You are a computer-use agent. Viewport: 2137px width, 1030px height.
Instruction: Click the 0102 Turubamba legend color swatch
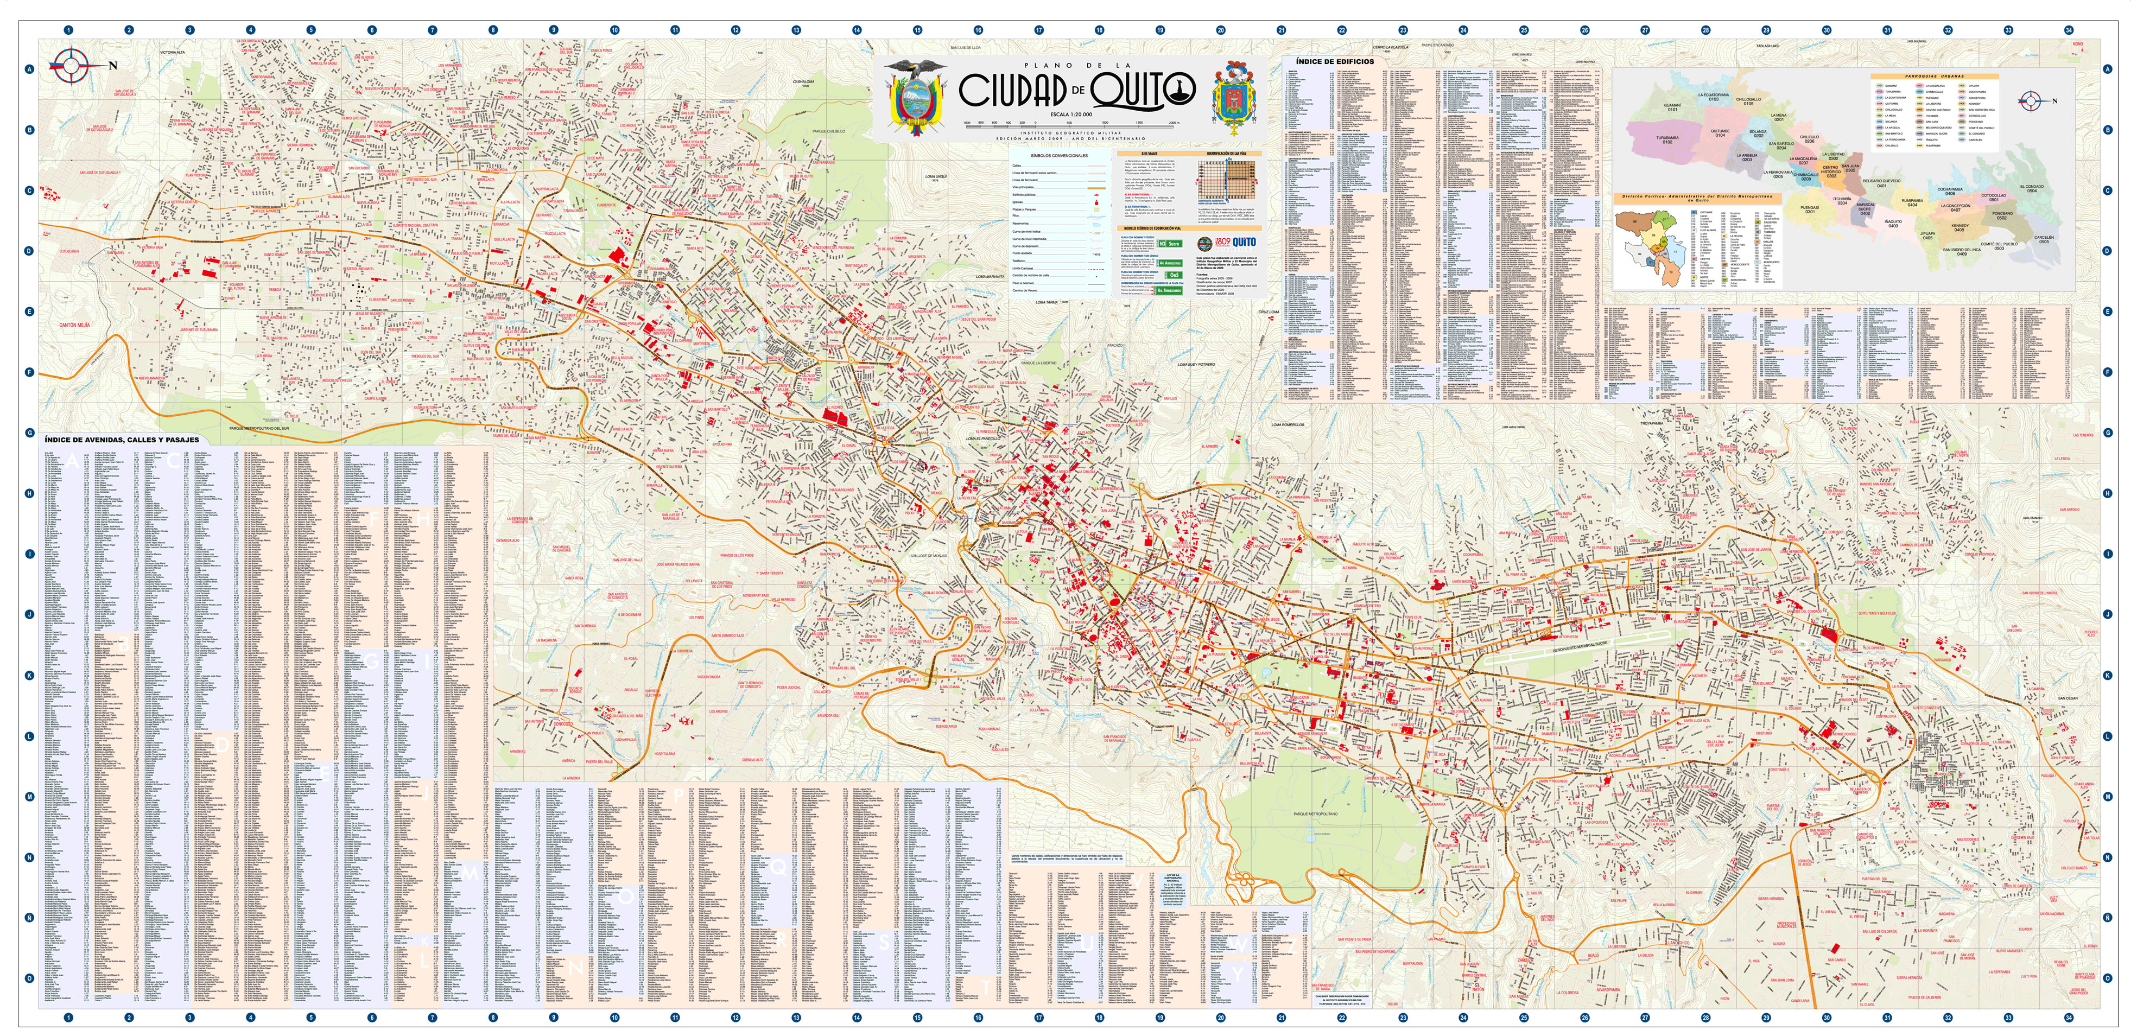tap(1880, 92)
